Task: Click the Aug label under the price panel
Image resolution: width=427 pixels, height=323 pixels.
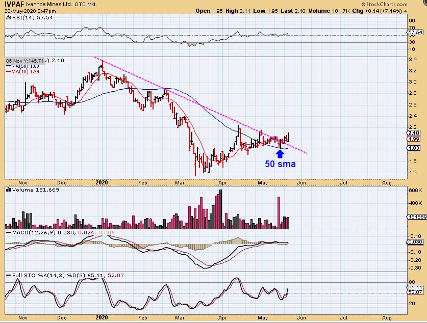Action: [x=387, y=183]
